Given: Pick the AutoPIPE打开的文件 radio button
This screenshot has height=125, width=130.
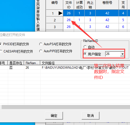Looking at the screenshot, I should coord(56,51).
